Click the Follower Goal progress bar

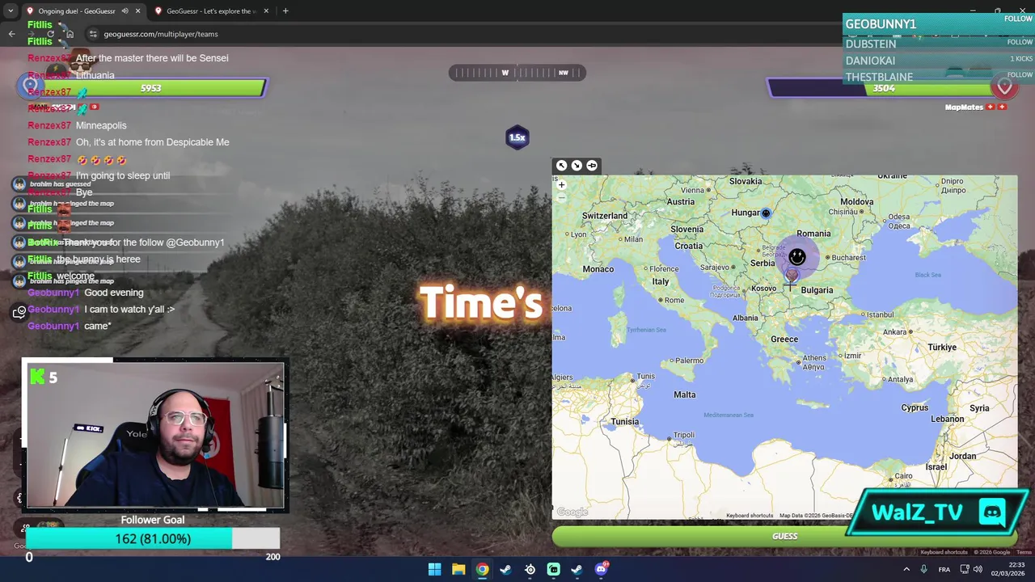153,538
